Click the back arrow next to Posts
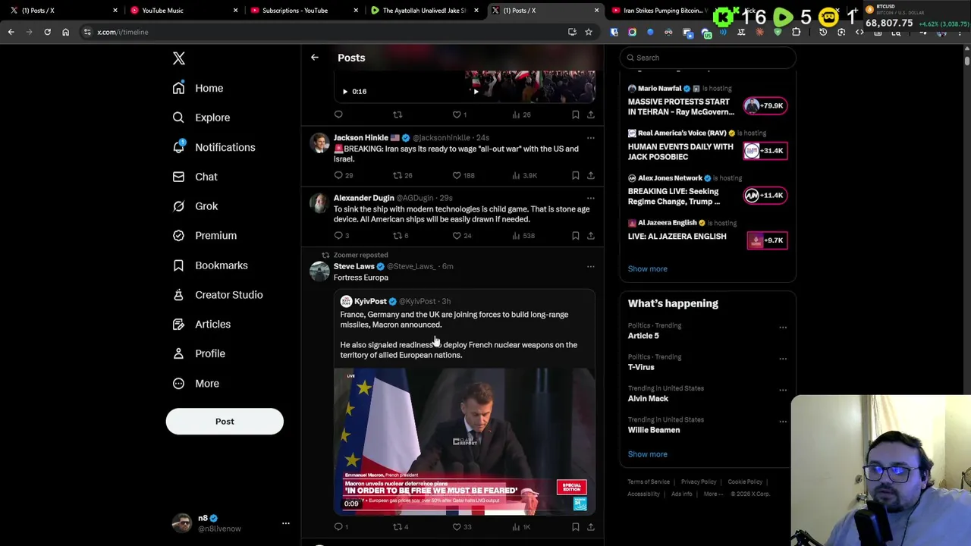This screenshot has height=546, width=971. 315,58
